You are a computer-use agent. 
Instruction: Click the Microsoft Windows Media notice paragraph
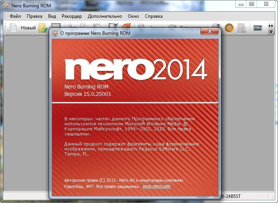coord(129,126)
